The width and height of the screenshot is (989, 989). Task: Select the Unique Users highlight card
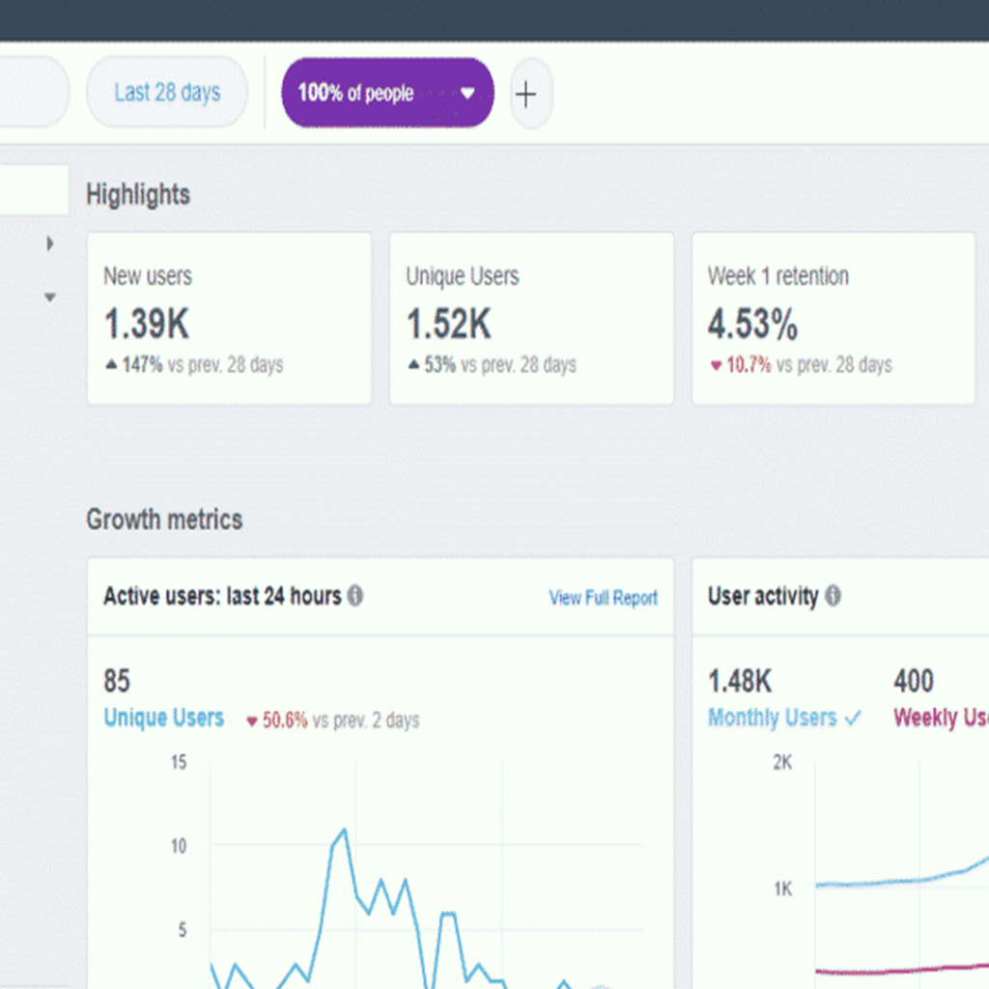530,318
